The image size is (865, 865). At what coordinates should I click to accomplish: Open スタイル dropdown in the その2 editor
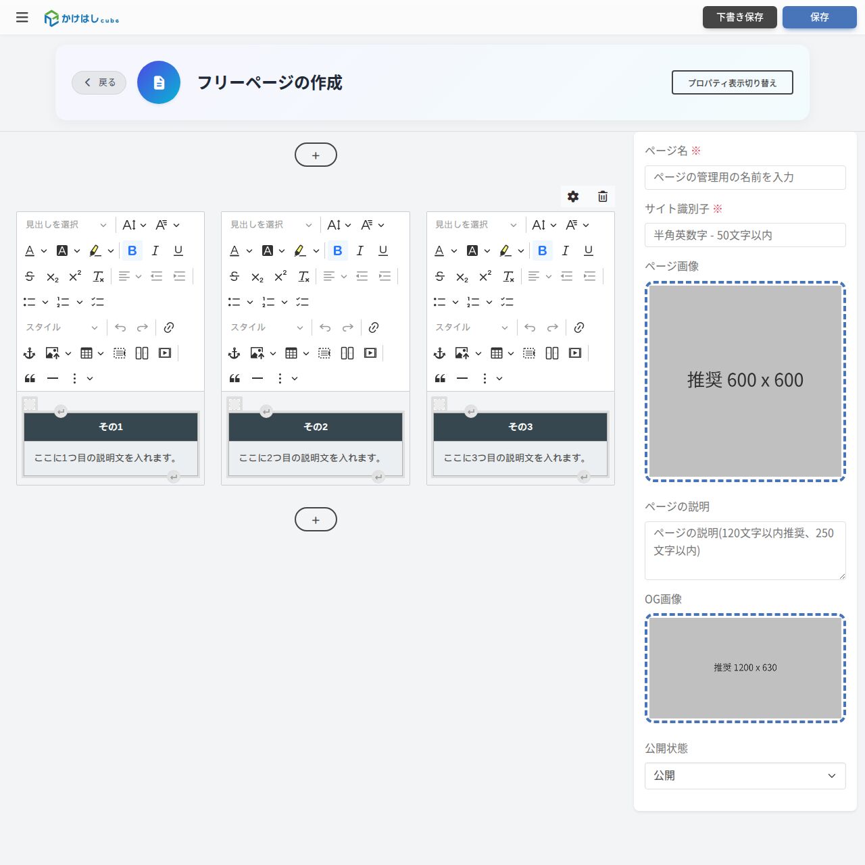tap(268, 327)
